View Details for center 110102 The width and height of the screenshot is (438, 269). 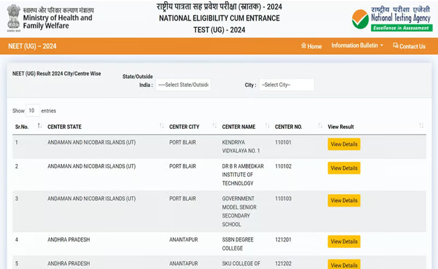pyautogui.click(x=344, y=168)
